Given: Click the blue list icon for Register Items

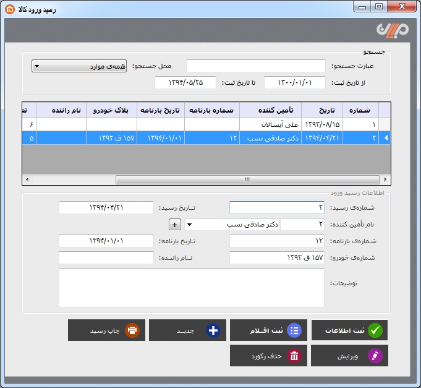Looking at the screenshot, I should 294,330.
